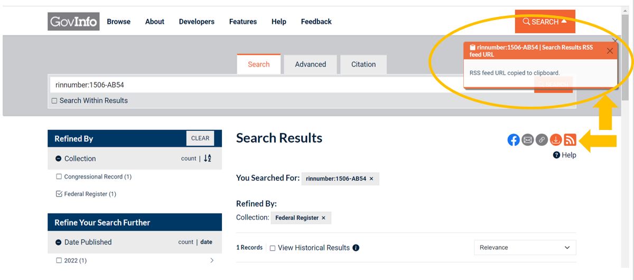Download the search results
Image resolution: width=634 pixels, height=280 pixels.
tap(555, 140)
